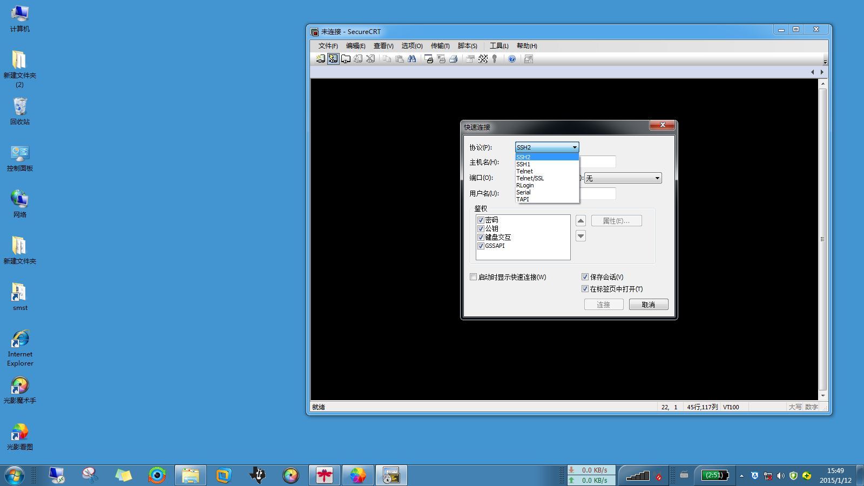This screenshot has width=864, height=486.
Task: Click the Connect toolbar icon
Action: 320,59
